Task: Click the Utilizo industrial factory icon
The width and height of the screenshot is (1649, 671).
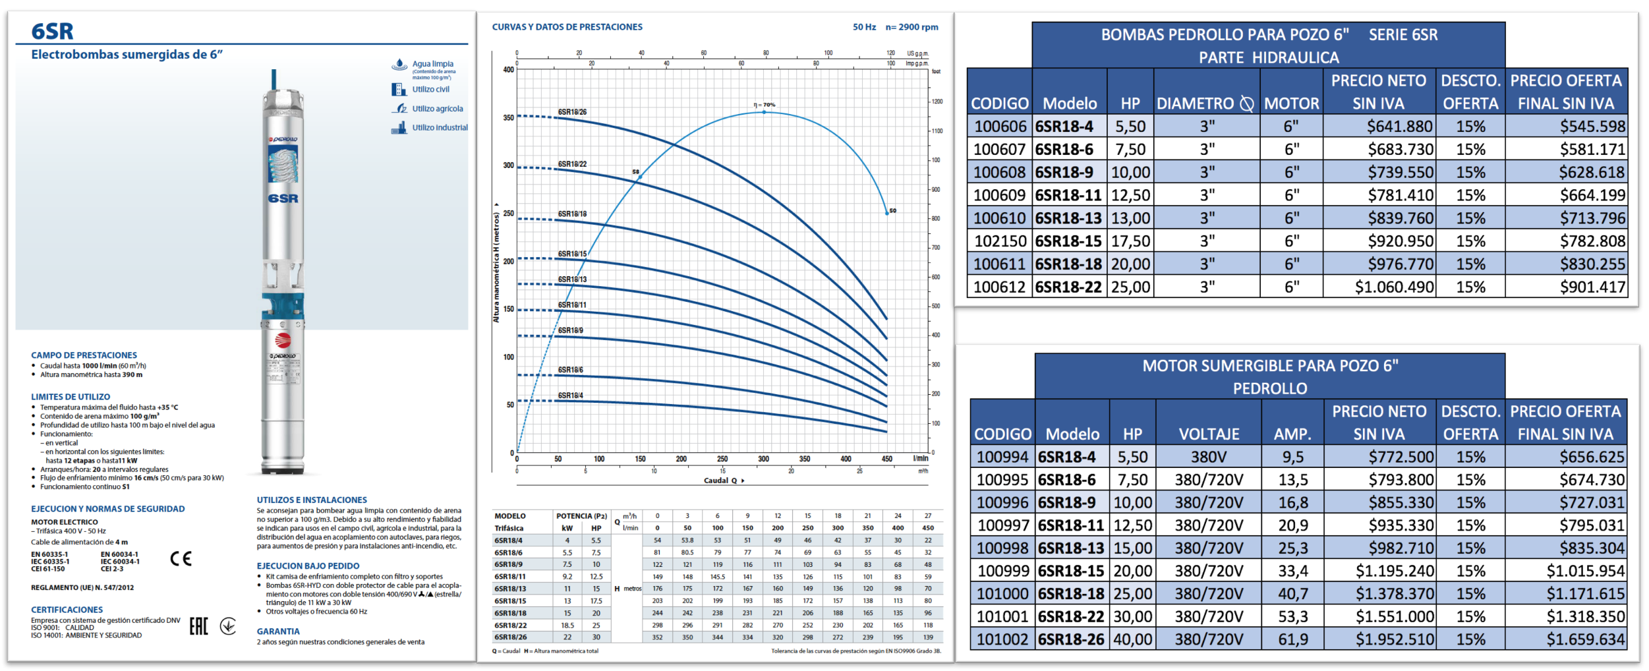Action: click(x=399, y=128)
